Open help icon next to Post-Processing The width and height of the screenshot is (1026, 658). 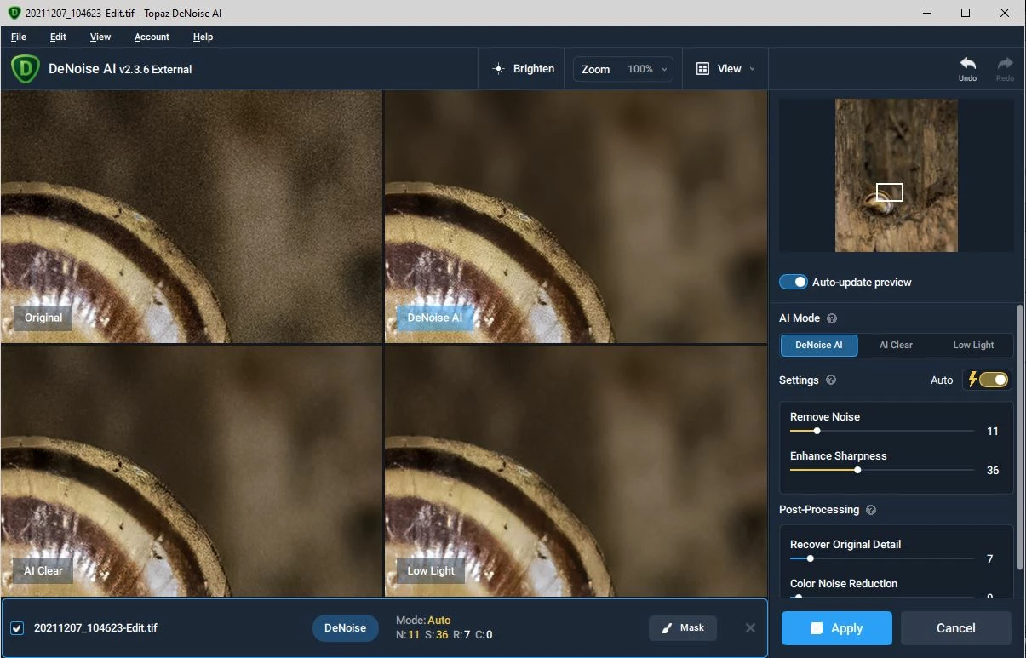tap(871, 510)
